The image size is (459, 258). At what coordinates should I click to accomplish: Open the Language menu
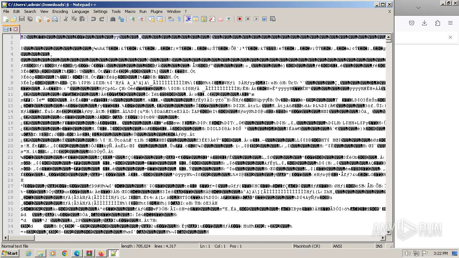(x=81, y=11)
